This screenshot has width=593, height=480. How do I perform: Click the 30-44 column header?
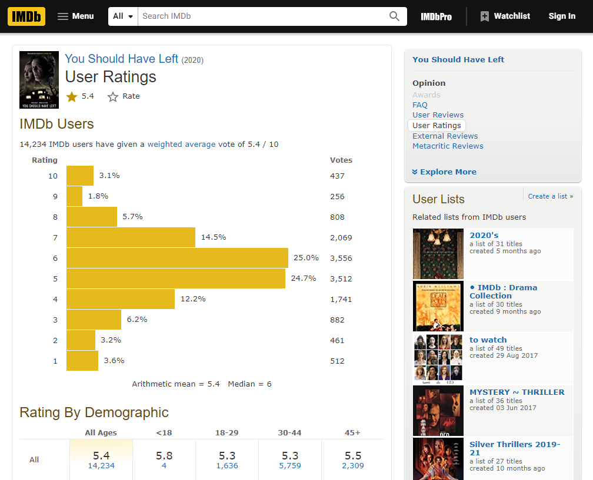(x=289, y=433)
